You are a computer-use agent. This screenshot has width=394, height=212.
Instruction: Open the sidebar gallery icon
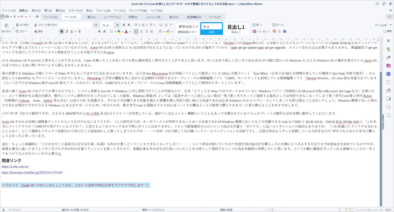click(x=389, y=66)
